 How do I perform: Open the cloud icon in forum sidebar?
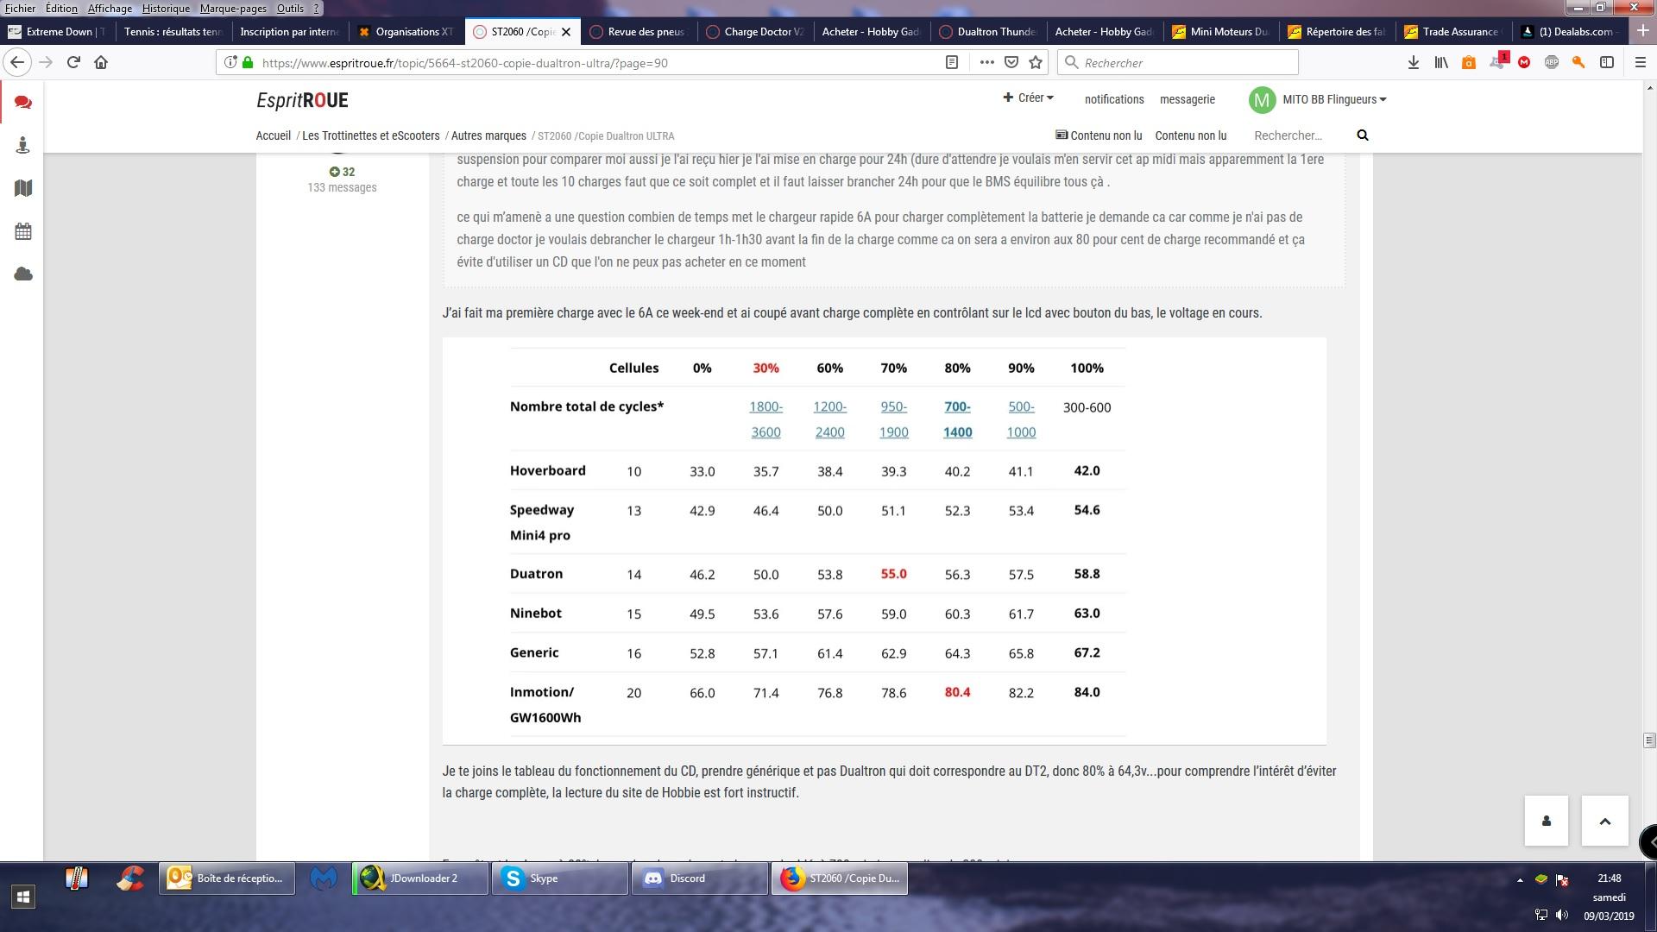23,274
